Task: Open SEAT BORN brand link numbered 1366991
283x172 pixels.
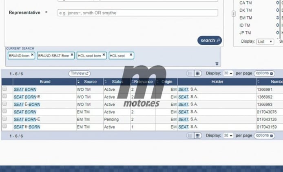Action: click(25, 89)
